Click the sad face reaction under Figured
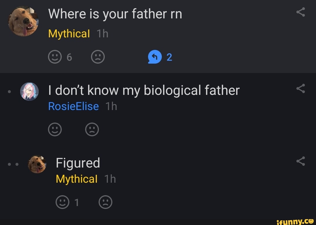The height and width of the screenshot is (225, 316). [x=106, y=202]
